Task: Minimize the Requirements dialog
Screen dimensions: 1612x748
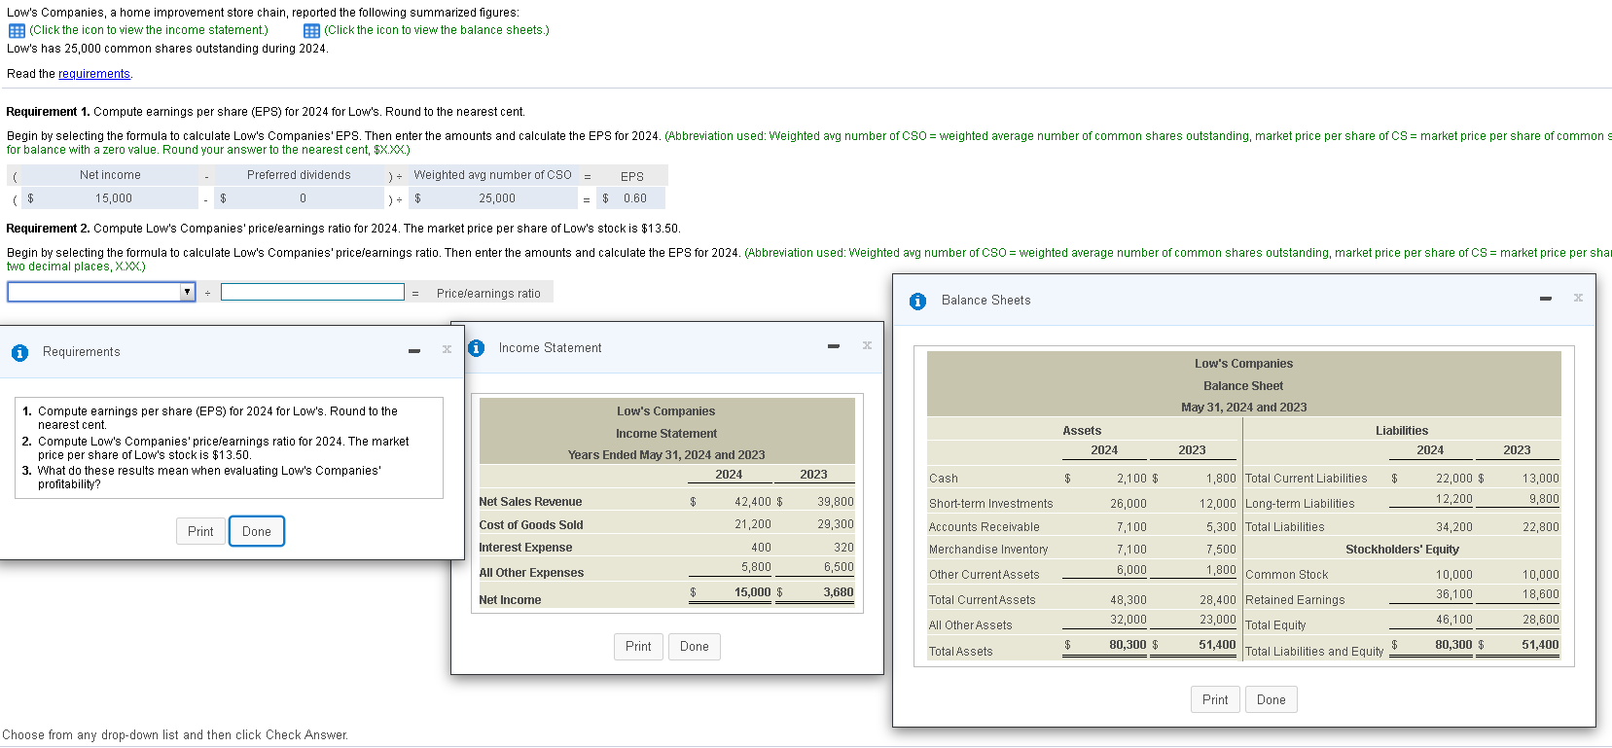Action: pyautogui.click(x=414, y=351)
